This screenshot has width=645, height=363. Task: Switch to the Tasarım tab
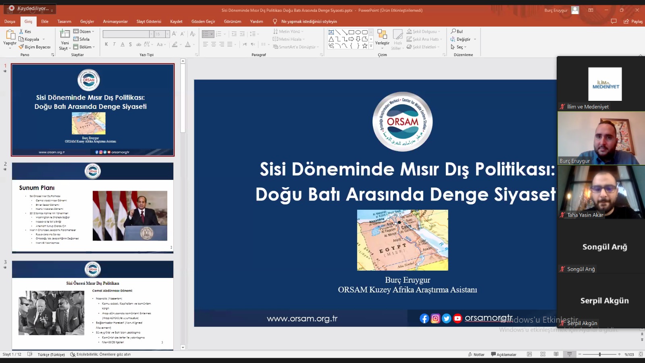click(64, 21)
